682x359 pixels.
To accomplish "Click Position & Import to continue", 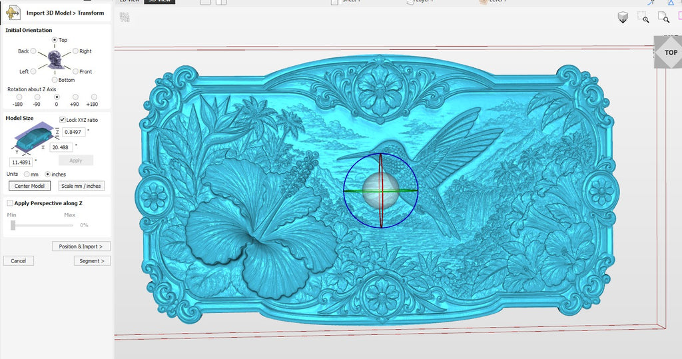I will (x=81, y=246).
